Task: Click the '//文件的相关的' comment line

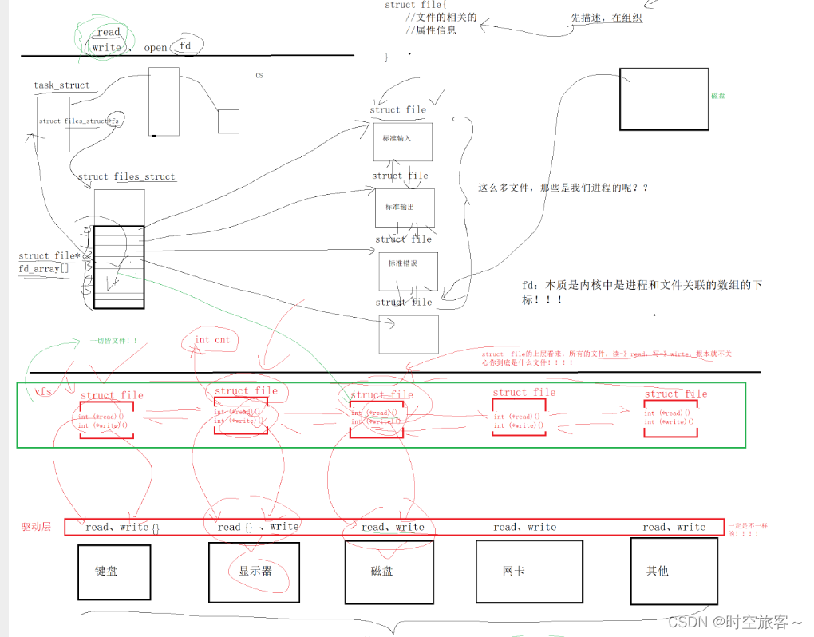Action: click(441, 17)
